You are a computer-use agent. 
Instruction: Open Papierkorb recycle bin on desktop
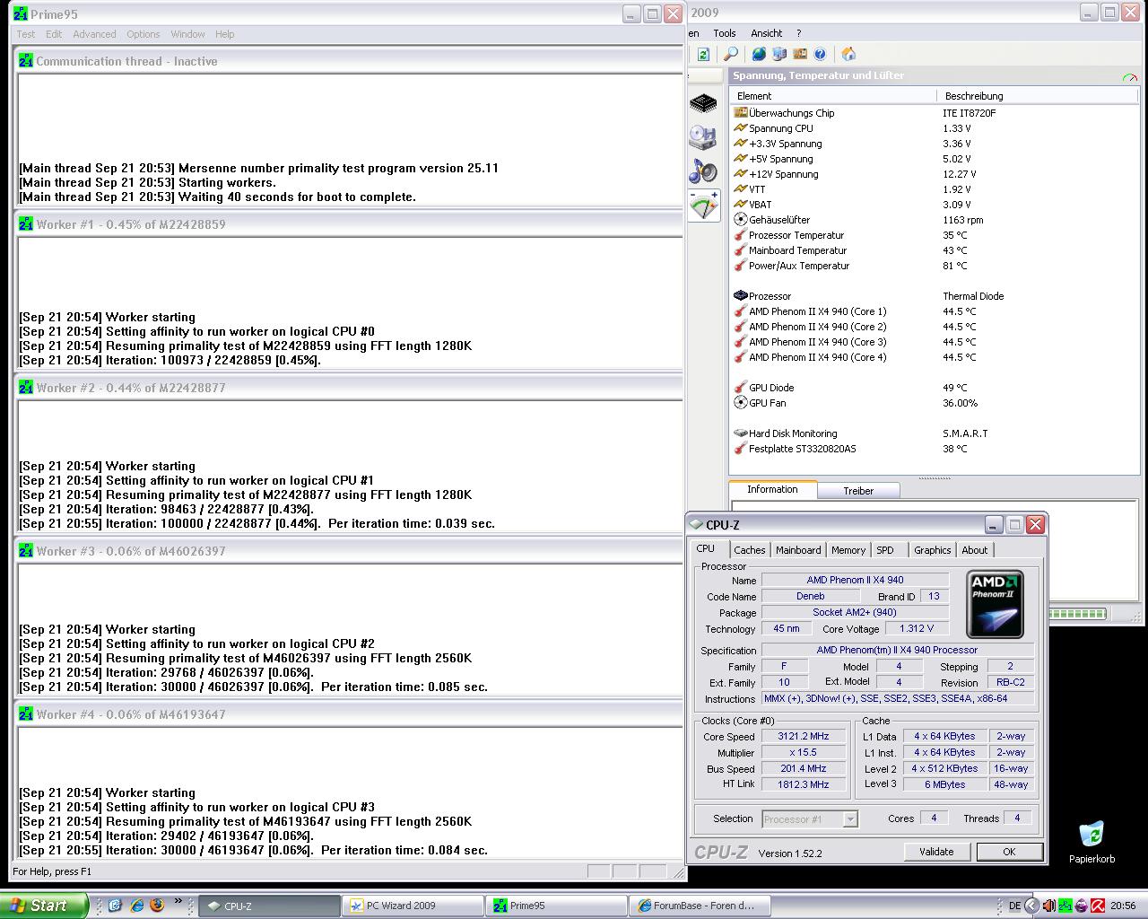(x=1091, y=842)
